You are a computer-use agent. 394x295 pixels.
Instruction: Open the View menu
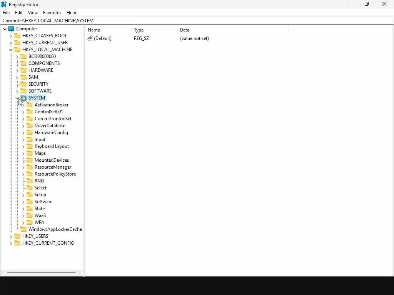[33, 13]
